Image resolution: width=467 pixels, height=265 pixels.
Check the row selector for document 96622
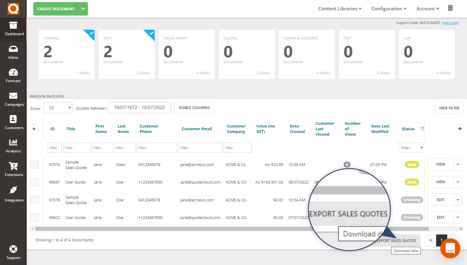(35, 217)
